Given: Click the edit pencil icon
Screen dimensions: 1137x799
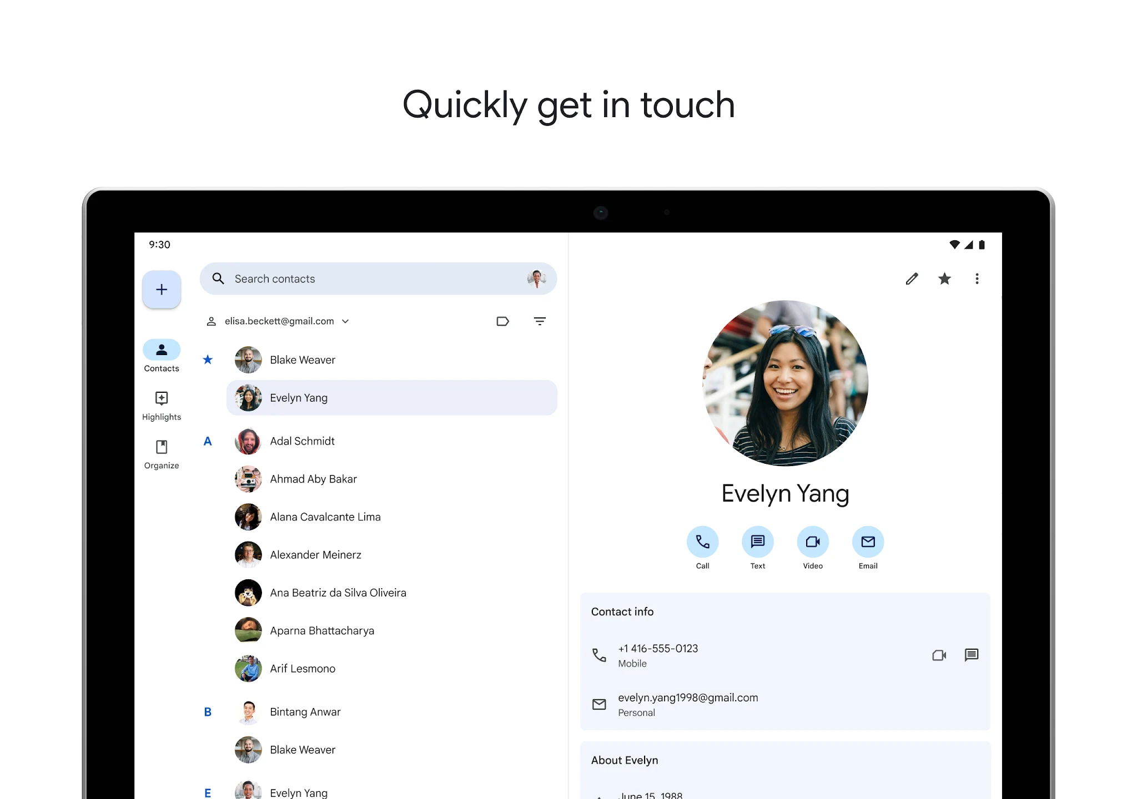Looking at the screenshot, I should (912, 279).
